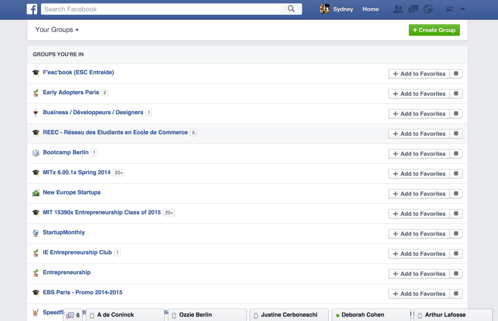
Task: Click dice icon beside Bootcamp Berlin
Action: click(x=36, y=153)
